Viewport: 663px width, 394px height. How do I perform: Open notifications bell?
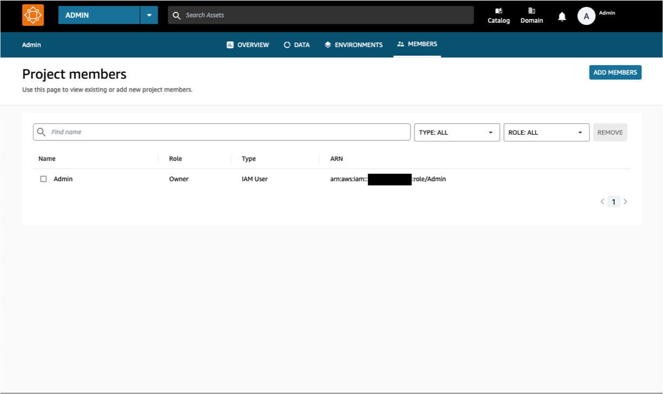coord(562,17)
